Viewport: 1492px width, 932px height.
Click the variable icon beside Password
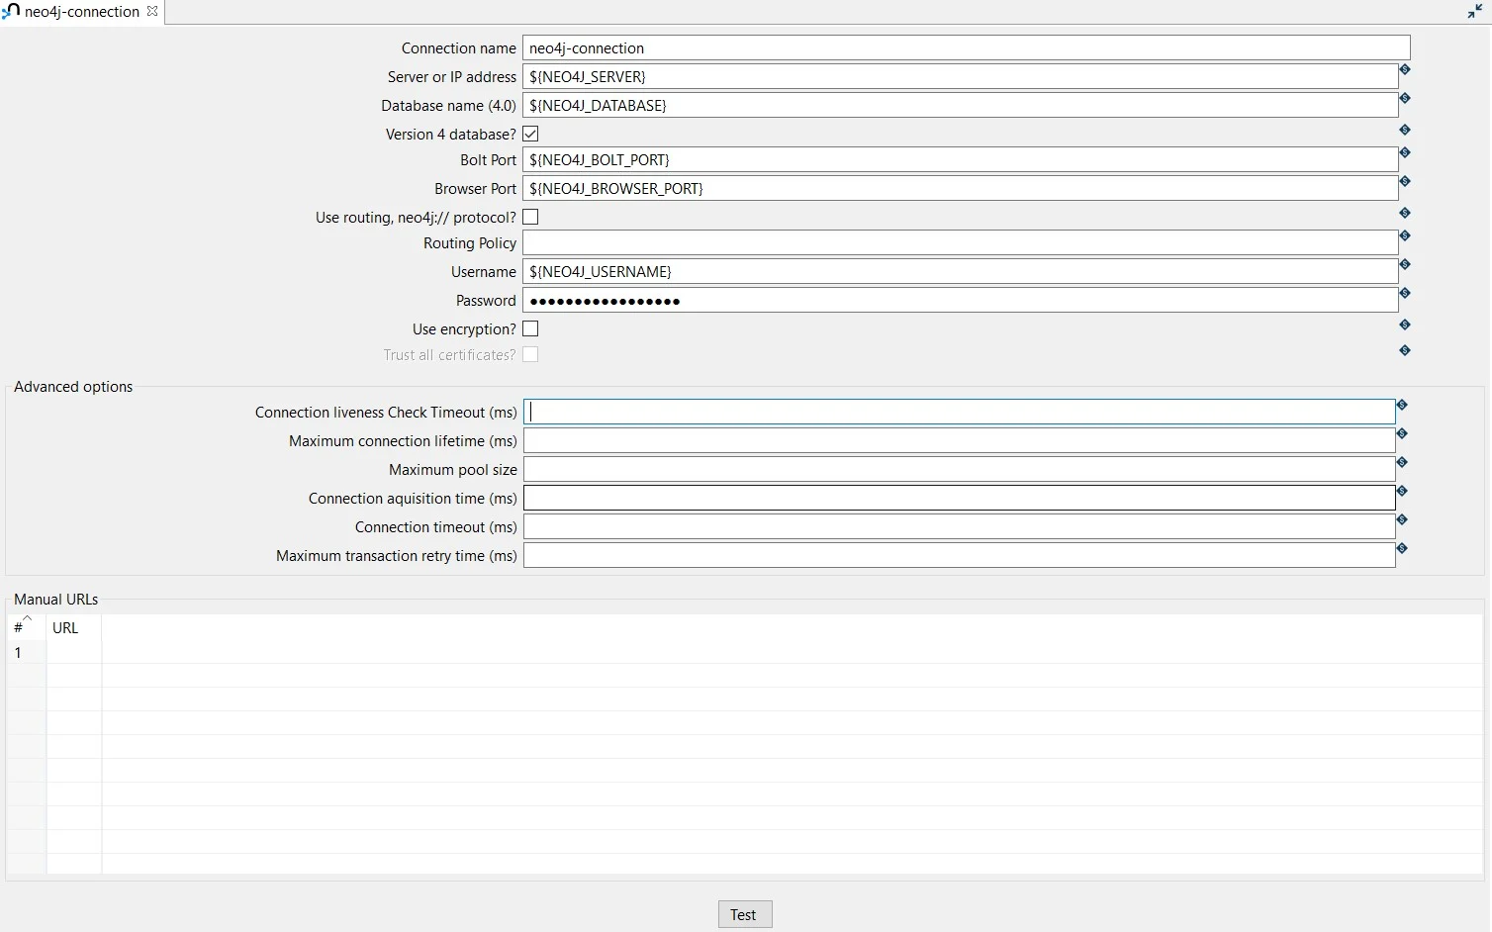tap(1404, 294)
